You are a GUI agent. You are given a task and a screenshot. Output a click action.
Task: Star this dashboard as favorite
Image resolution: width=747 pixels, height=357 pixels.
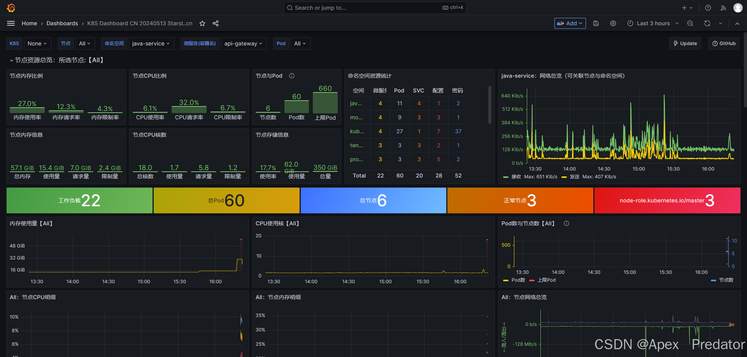click(202, 23)
